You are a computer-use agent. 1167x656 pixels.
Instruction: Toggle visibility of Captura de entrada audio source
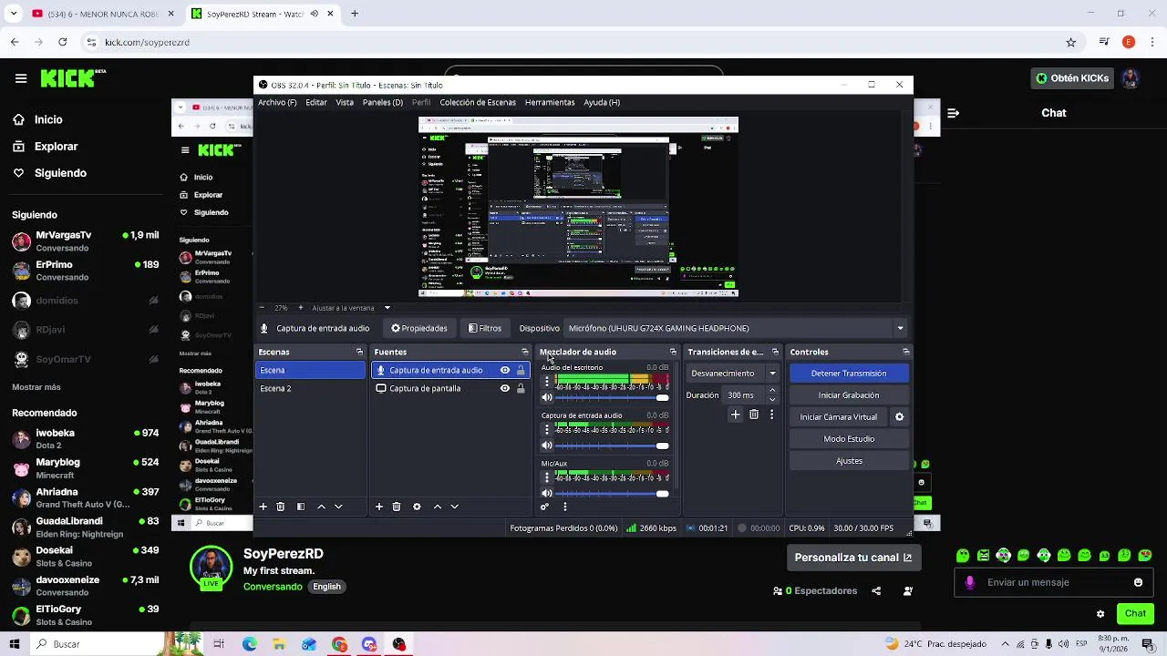point(505,371)
